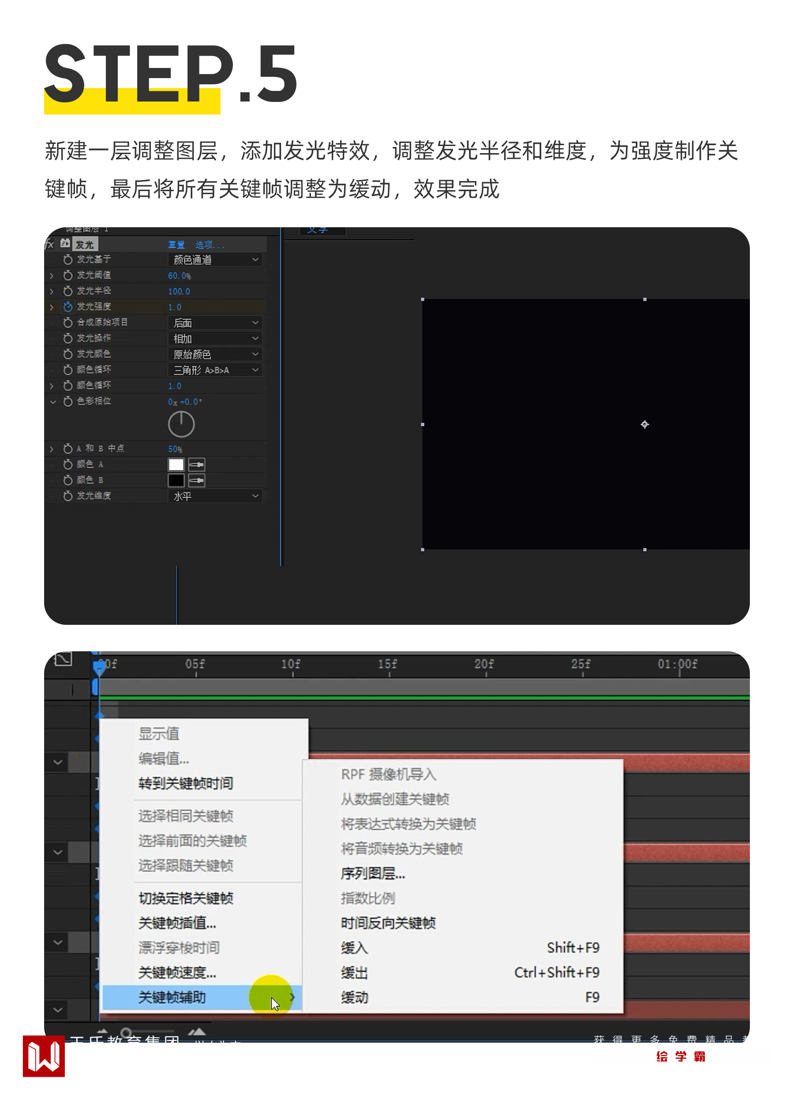This screenshot has height=1093, width=794.
Task: Pick a color with 颜色 B eyedropper
Action: [x=197, y=481]
